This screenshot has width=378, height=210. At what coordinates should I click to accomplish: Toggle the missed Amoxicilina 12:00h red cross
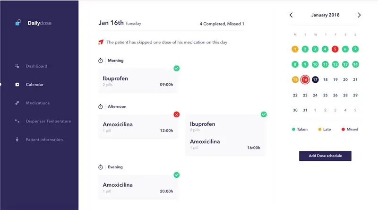click(x=176, y=114)
